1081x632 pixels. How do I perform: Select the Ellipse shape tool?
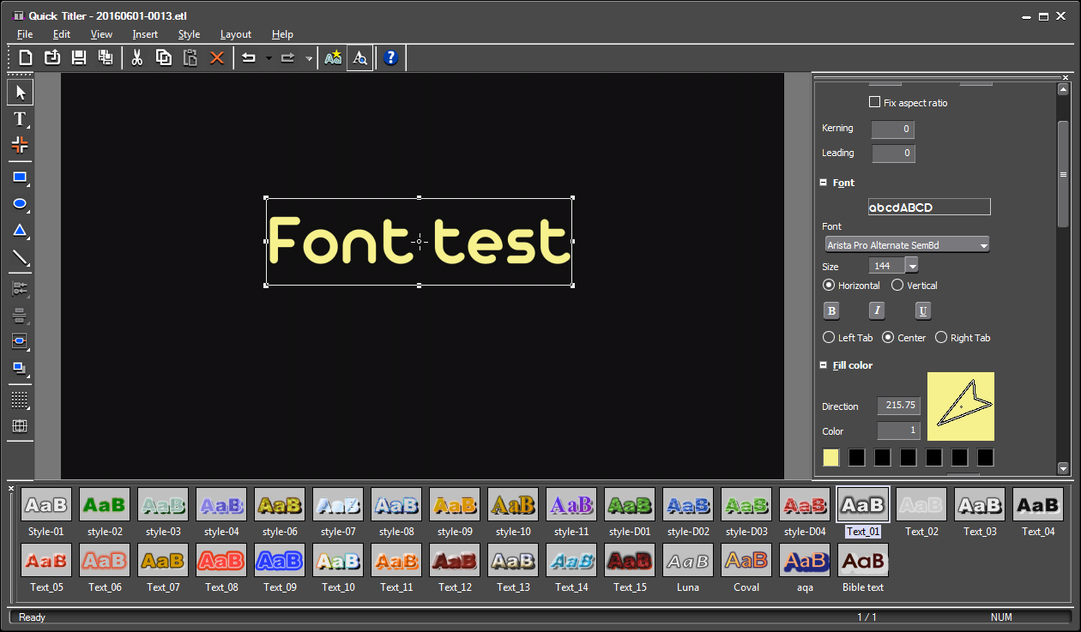20,204
